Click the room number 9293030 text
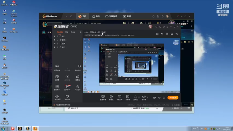Image resolution: width=233 pixels, height=131 pixels. tap(123, 35)
